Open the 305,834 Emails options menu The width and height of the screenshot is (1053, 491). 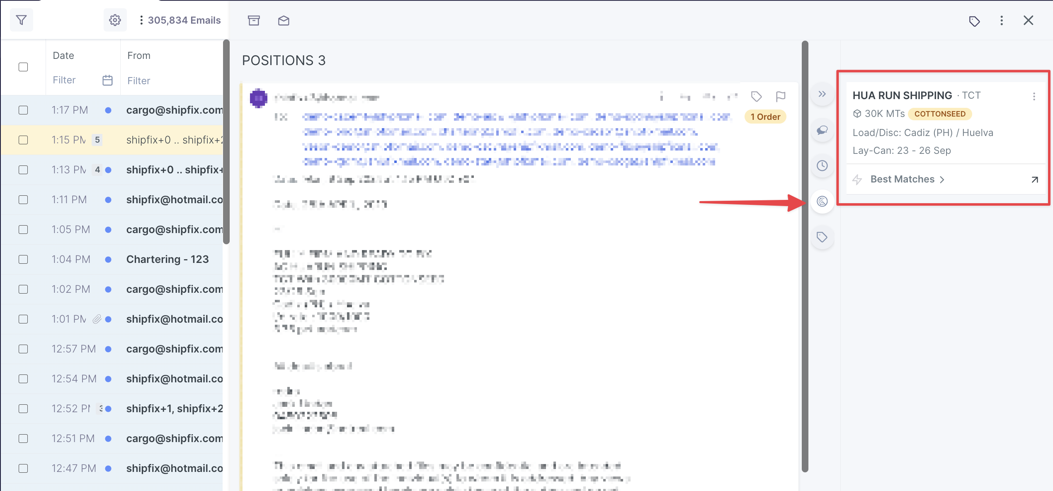tap(141, 20)
